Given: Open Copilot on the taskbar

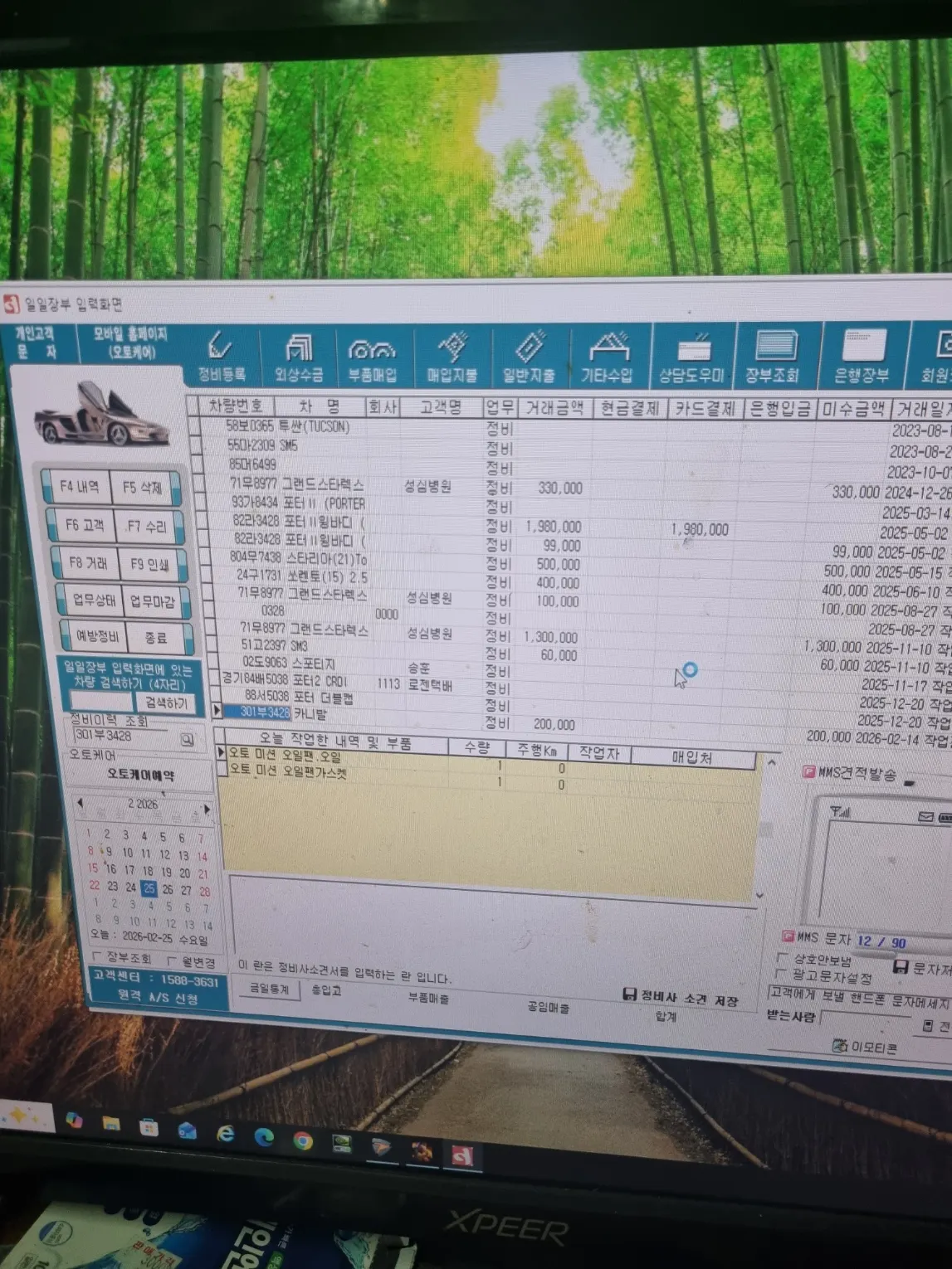Looking at the screenshot, I should (74, 1121).
